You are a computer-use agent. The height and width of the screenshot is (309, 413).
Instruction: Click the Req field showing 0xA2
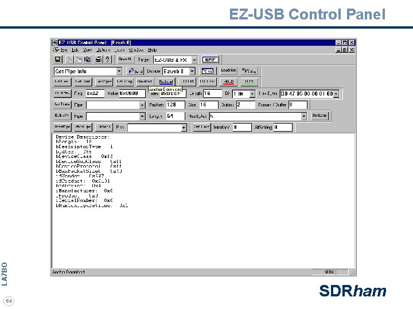(95, 94)
